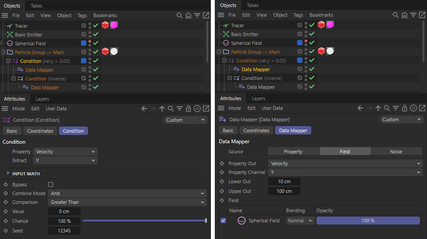Toggle lock icon in right Attributes panel
The image size is (427, 239).
click(405, 108)
